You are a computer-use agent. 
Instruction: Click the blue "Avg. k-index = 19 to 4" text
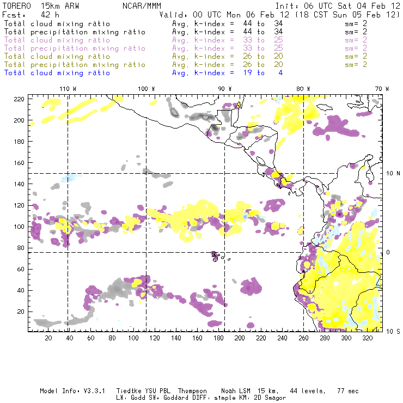(x=228, y=73)
